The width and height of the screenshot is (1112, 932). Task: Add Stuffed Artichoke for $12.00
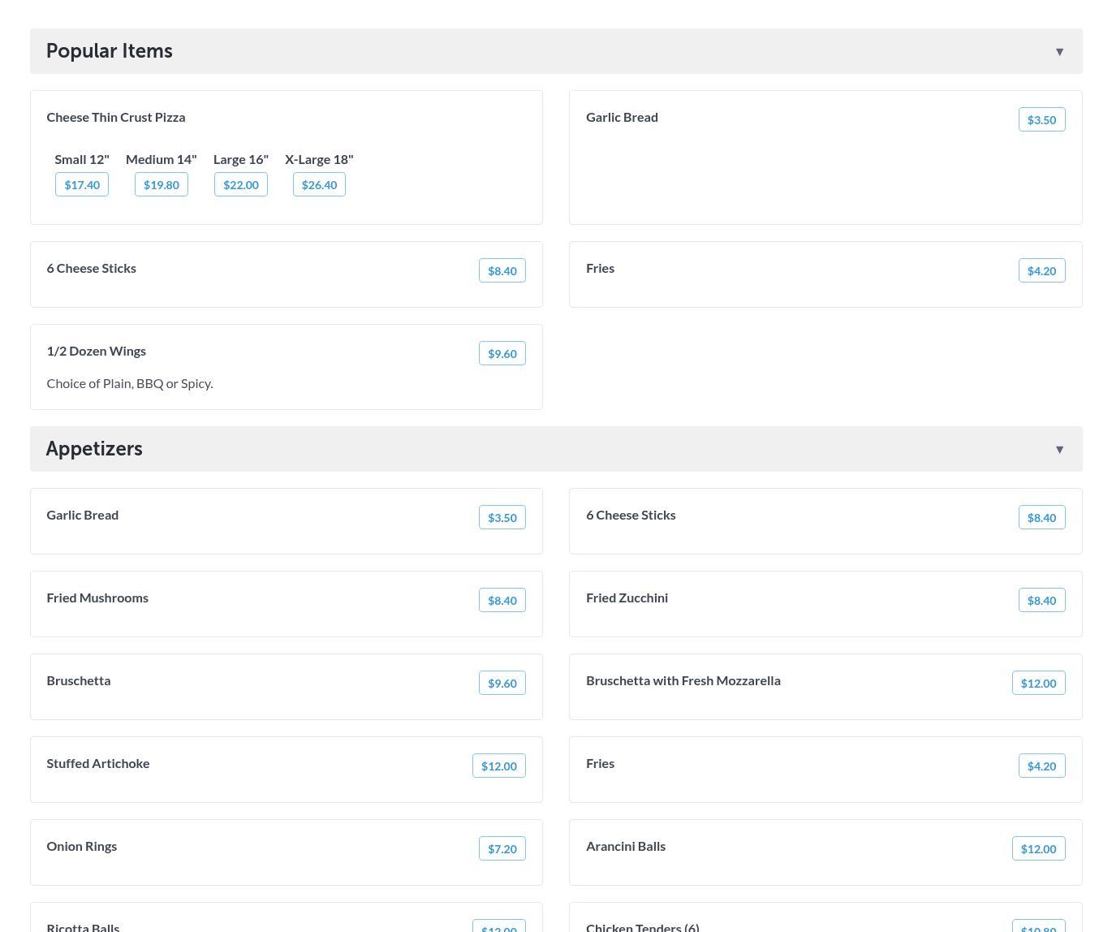tap(498, 766)
